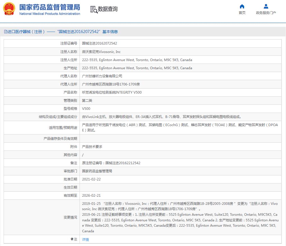Click the 代理人名称 row label

point(69,76)
